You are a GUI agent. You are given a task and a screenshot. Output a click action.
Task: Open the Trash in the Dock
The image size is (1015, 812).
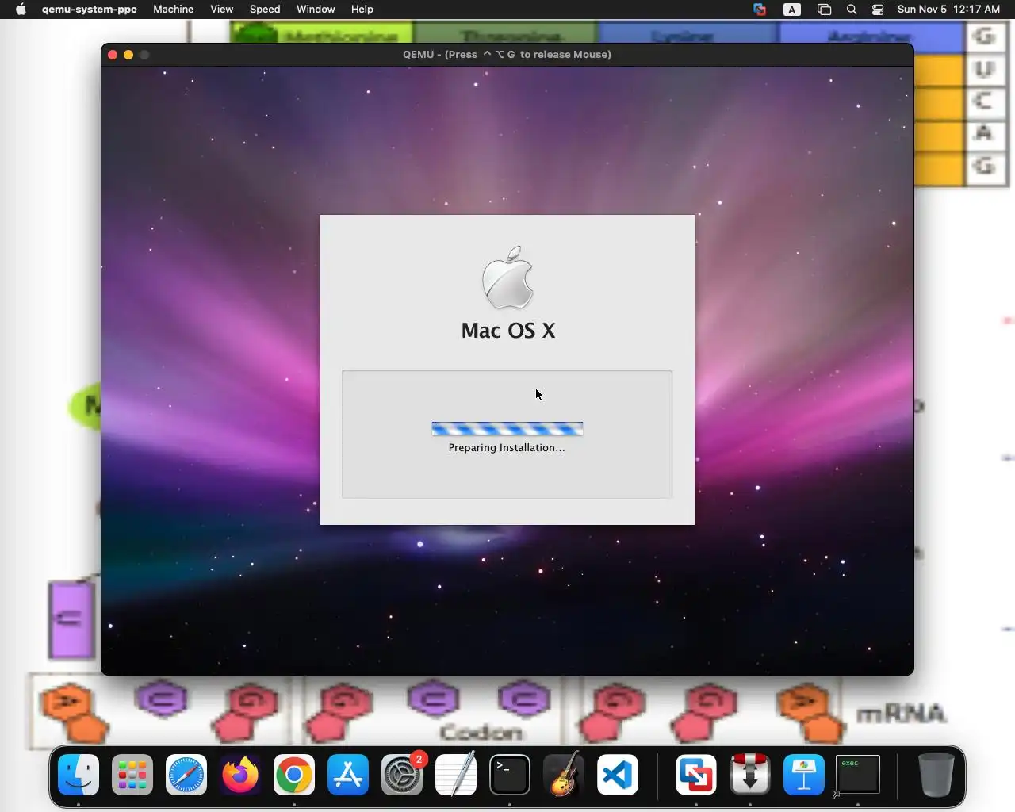(x=936, y=774)
